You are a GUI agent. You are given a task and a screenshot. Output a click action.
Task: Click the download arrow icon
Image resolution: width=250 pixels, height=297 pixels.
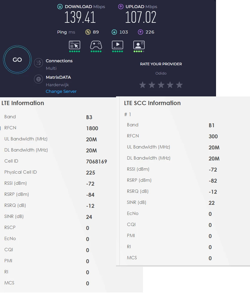[x=60, y=7]
